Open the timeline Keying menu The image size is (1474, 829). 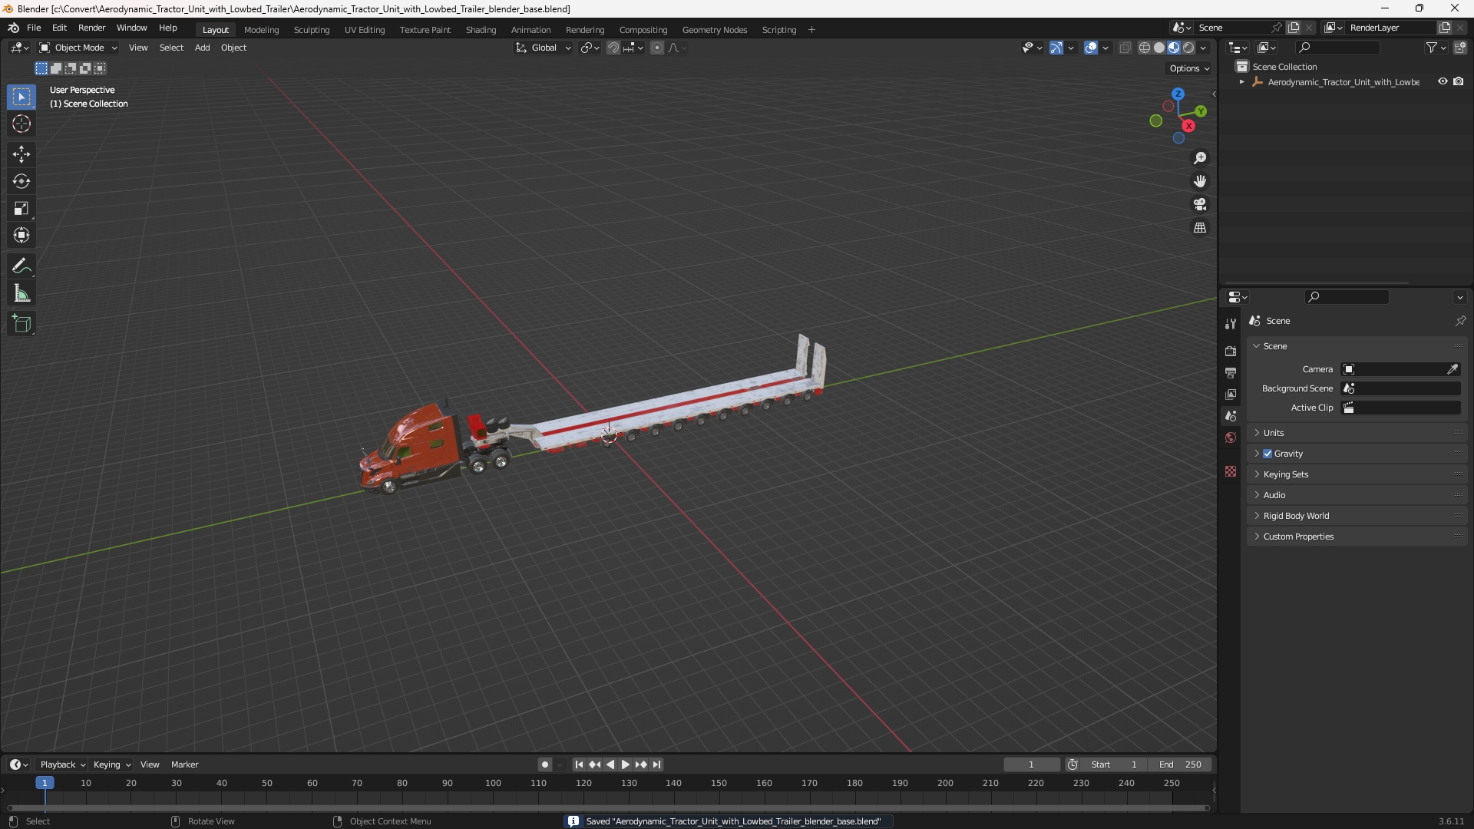click(112, 765)
